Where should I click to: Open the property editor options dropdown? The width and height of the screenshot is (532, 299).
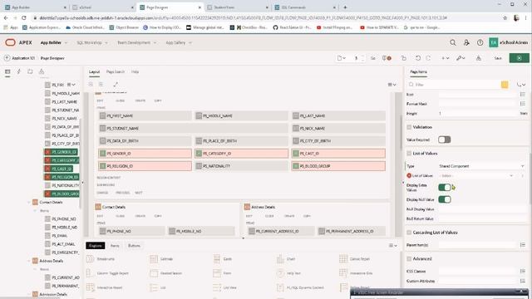click(521, 85)
